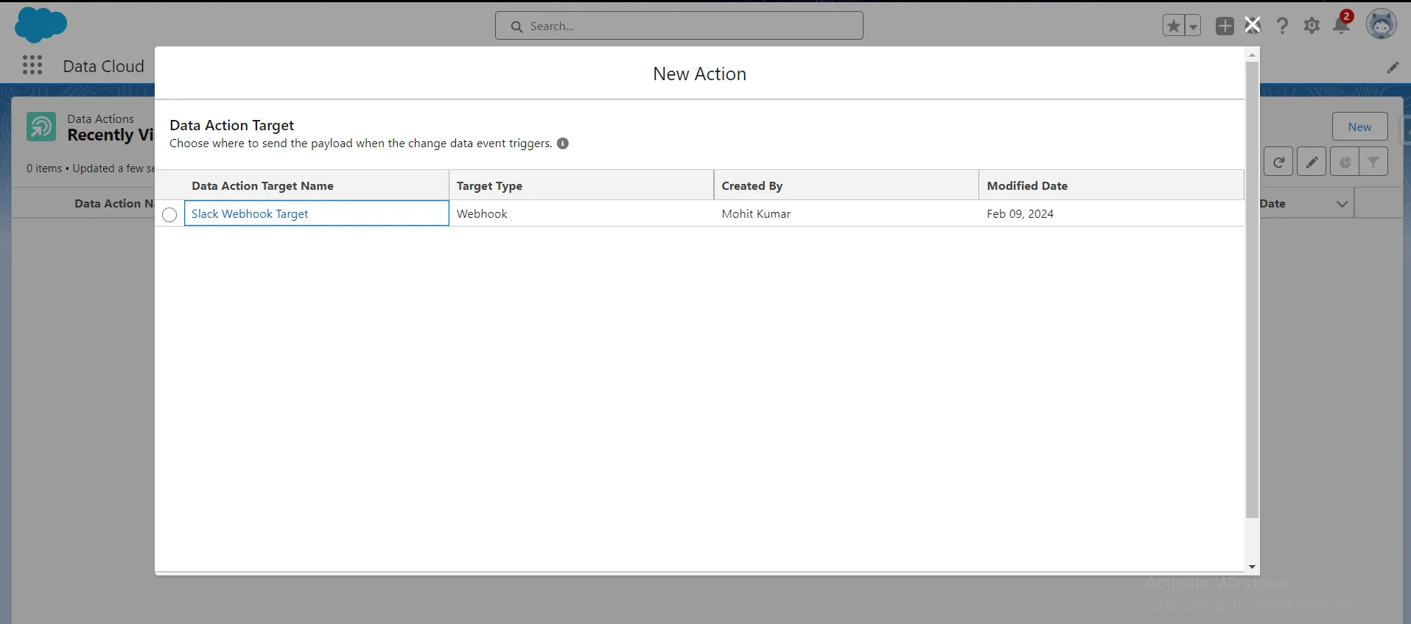The image size is (1411, 624).
Task: View notifications bell with 2 alerts
Action: coord(1342,25)
